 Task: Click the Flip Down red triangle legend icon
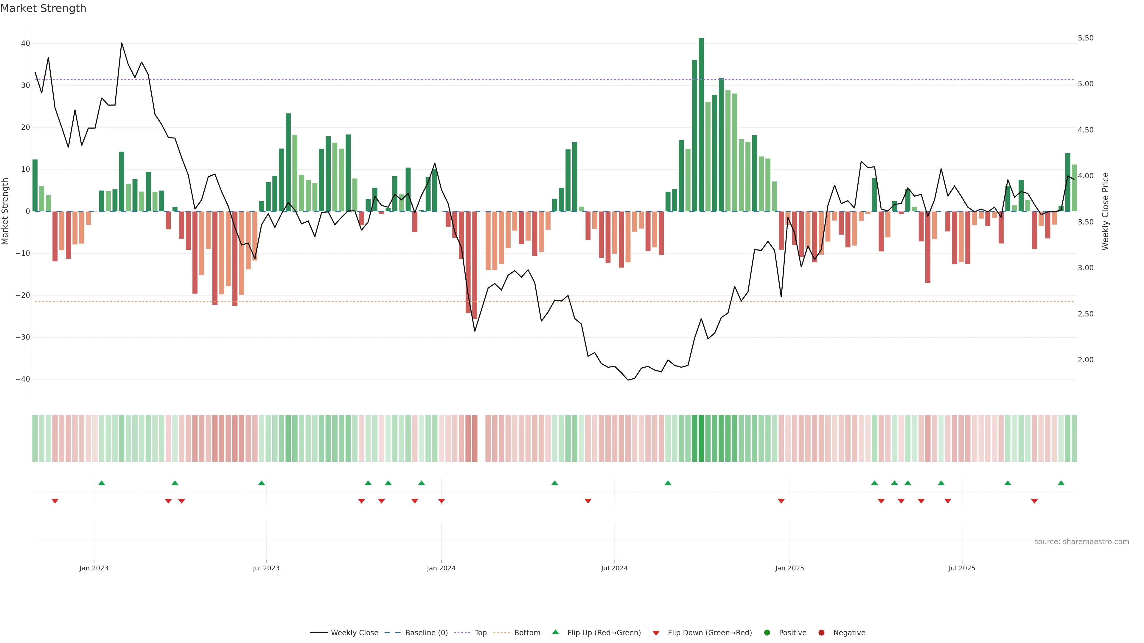click(x=656, y=633)
